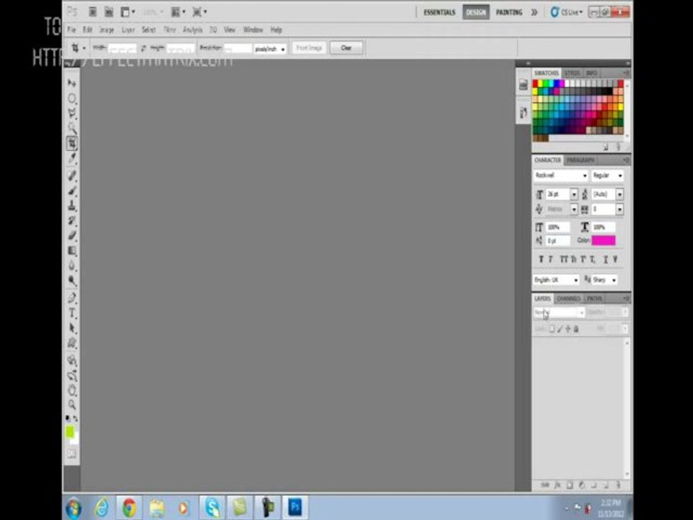Switch foreground and background colors
This screenshot has height=520, width=693.
coord(76,418)
